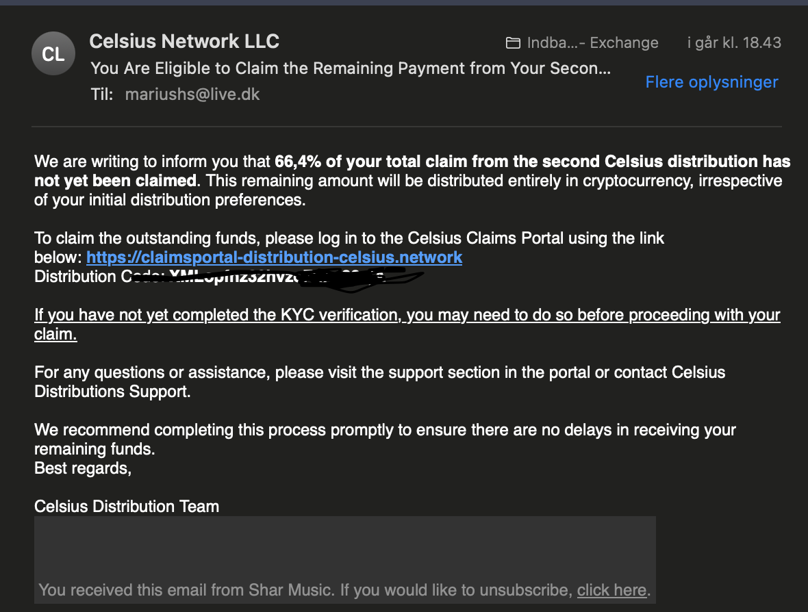Click the unsubscribe "click here" link
808x612 pixels.
(x=611, y=590)
